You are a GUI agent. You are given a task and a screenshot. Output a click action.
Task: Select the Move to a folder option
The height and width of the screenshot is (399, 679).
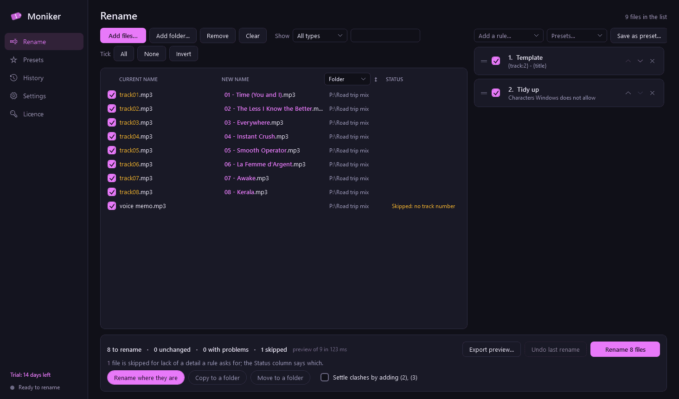(280, 378)
